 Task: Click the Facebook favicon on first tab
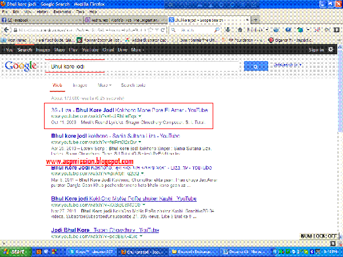[4, 20]
